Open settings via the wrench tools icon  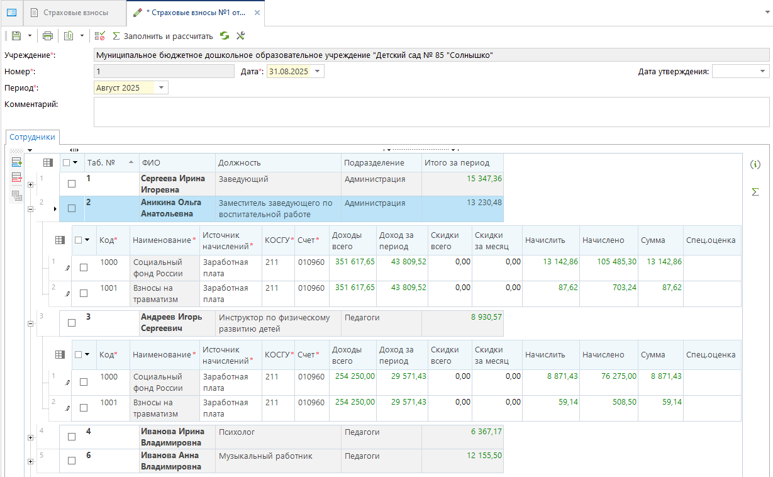click(240, 36)
